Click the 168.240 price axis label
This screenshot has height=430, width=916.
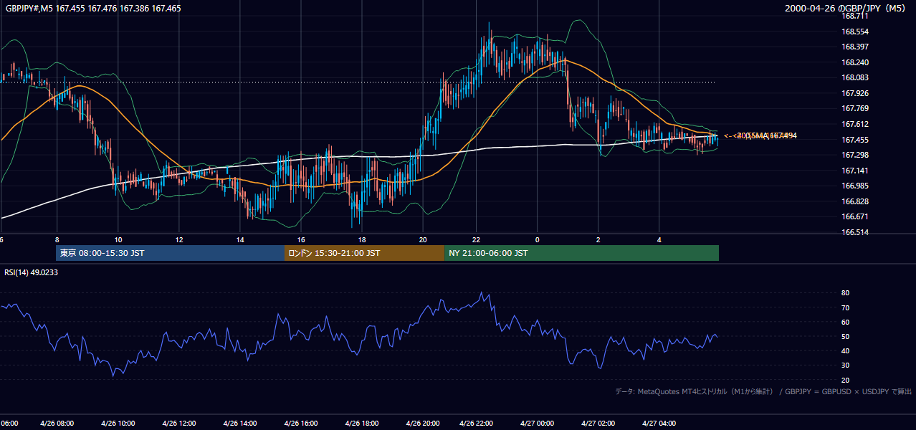(x=854, y=62)
